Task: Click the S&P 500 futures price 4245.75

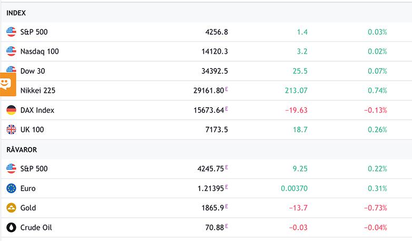Action: pyautogui.click(x=210, y=169)
